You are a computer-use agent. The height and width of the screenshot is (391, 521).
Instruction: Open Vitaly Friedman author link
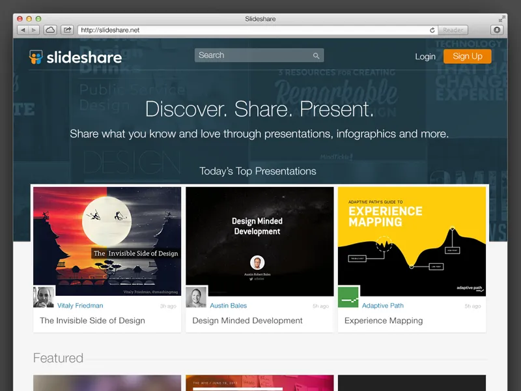pos(80,306)
